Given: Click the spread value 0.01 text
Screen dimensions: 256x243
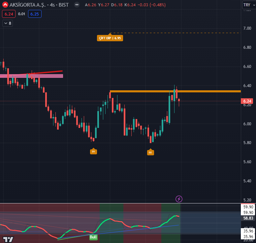Looking at the screenshot, I should coord(21,14).
